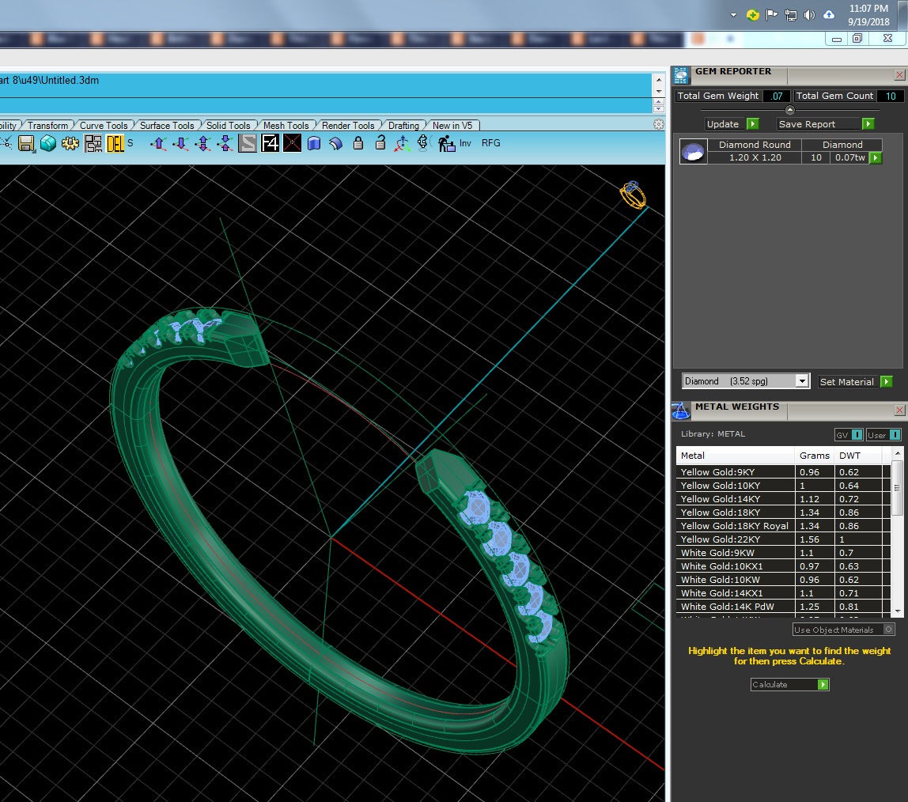Click the gumball axes icon
Screen dimensions: 908x802
coord(402,143)
